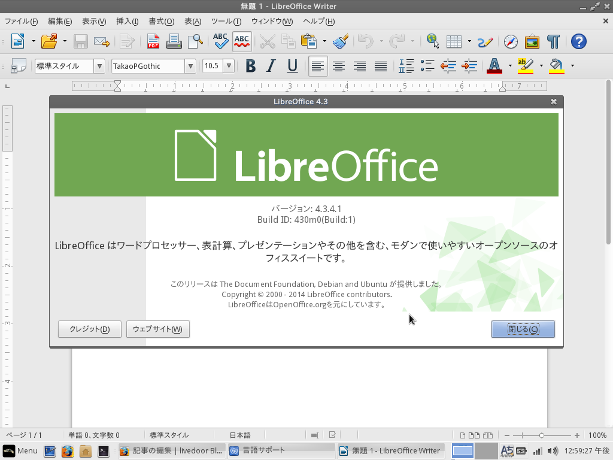613x460 pixels.
Task: Open the 挿入(I) menu
Action: 127,21
